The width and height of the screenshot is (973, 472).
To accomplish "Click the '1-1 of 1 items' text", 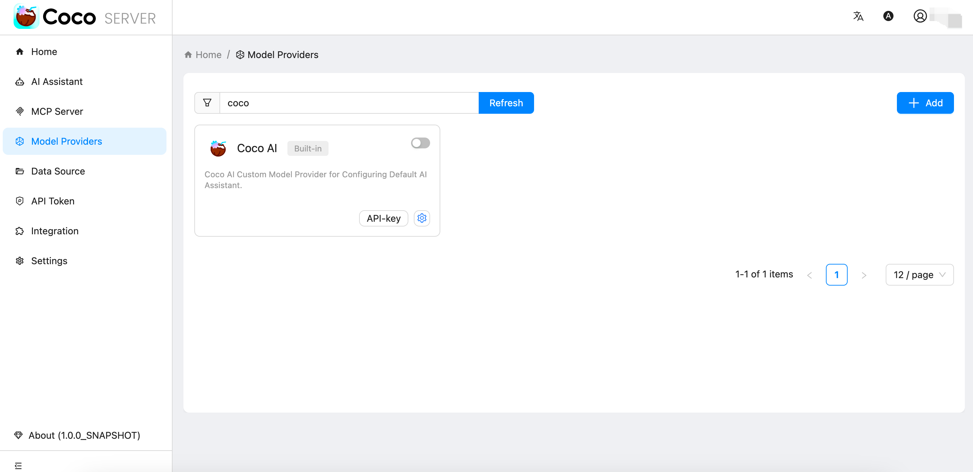I will coord(764,274).
